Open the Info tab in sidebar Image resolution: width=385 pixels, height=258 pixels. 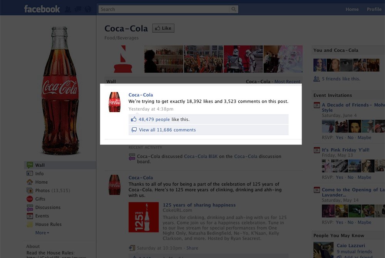pyautogui.click(x=39, y=174)
